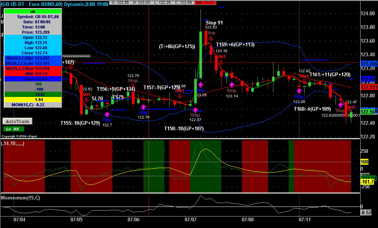
Task: Click the yellow 100 indicator axis marker
Action: point(364,162)
